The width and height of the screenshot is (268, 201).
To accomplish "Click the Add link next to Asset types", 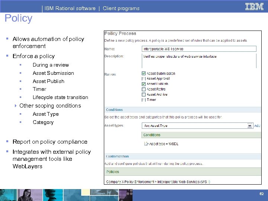I will [x=257, y=126].
